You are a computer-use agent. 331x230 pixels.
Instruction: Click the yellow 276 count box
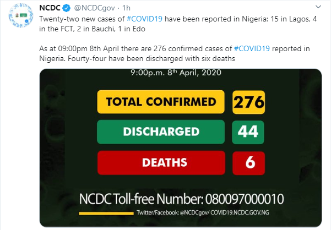[x=249, y=102]
